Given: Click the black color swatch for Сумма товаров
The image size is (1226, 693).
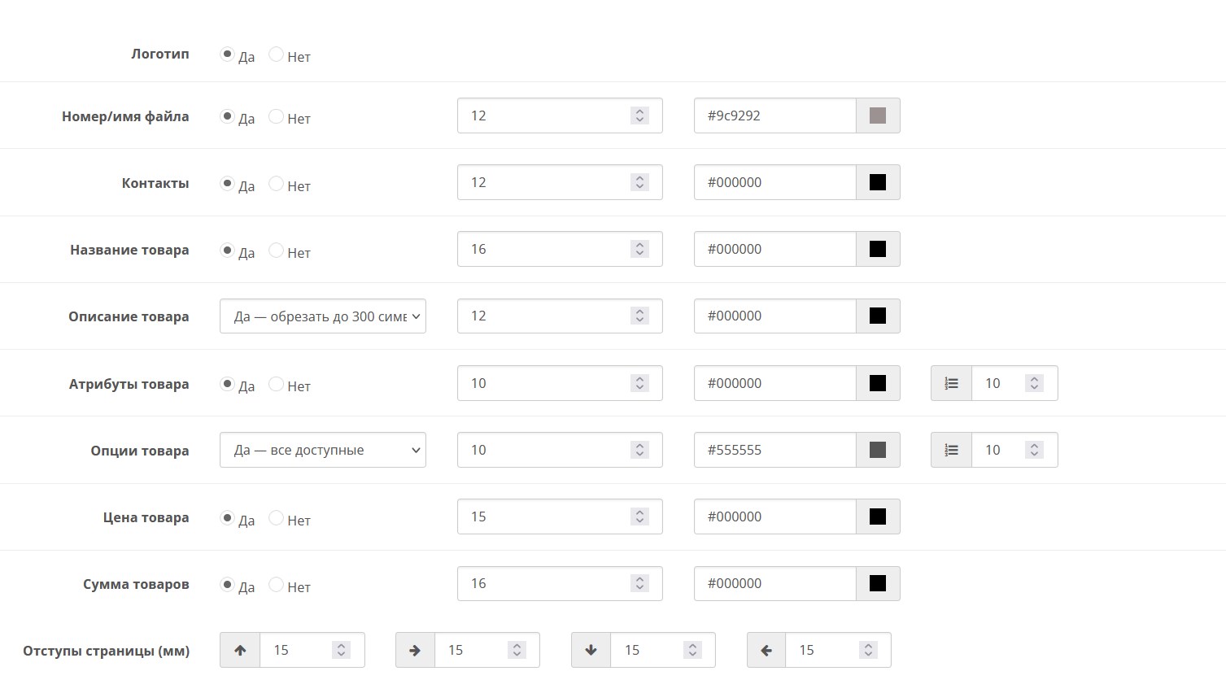Looking at the screenshot, I should coord(878,583).
